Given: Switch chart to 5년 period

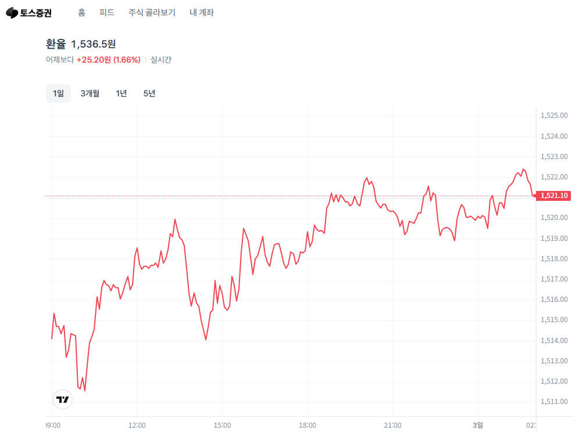Looking at the screenshot, I should [149, 93].
